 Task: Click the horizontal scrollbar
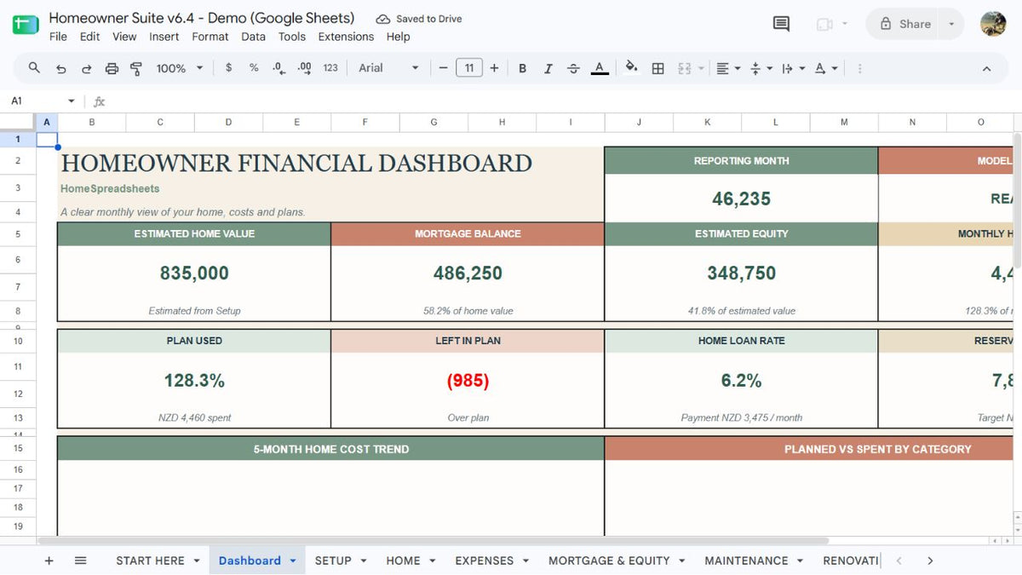433,540
